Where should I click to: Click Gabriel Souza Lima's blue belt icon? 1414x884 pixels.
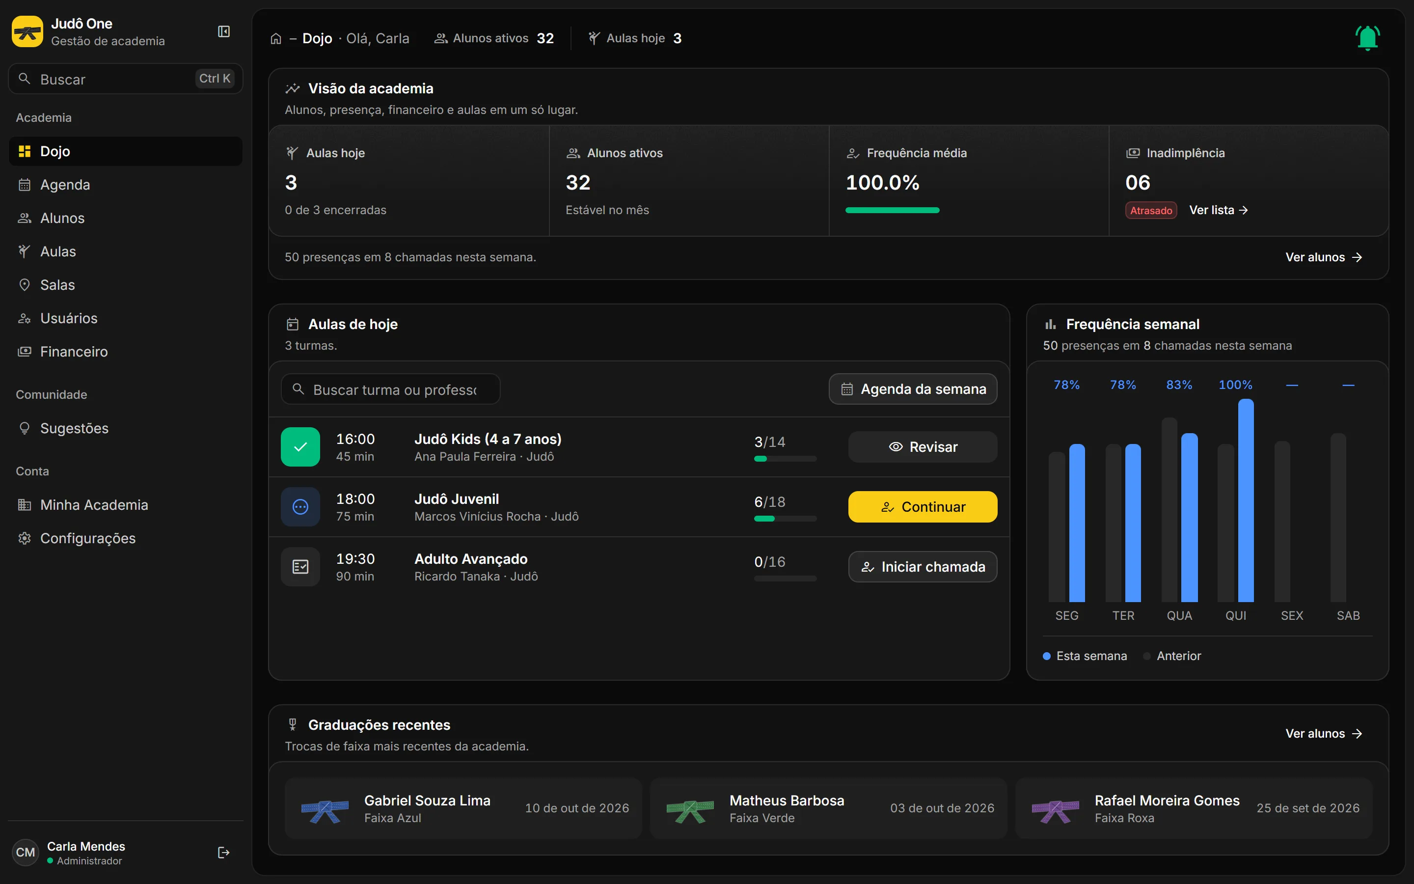pos(325,811)
